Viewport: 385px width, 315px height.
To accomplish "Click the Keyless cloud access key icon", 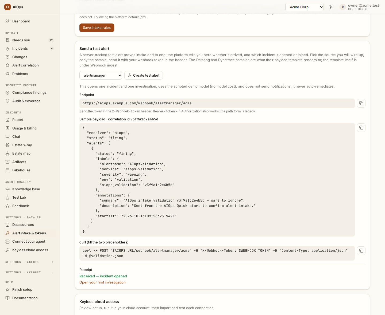I will [7, 250].
